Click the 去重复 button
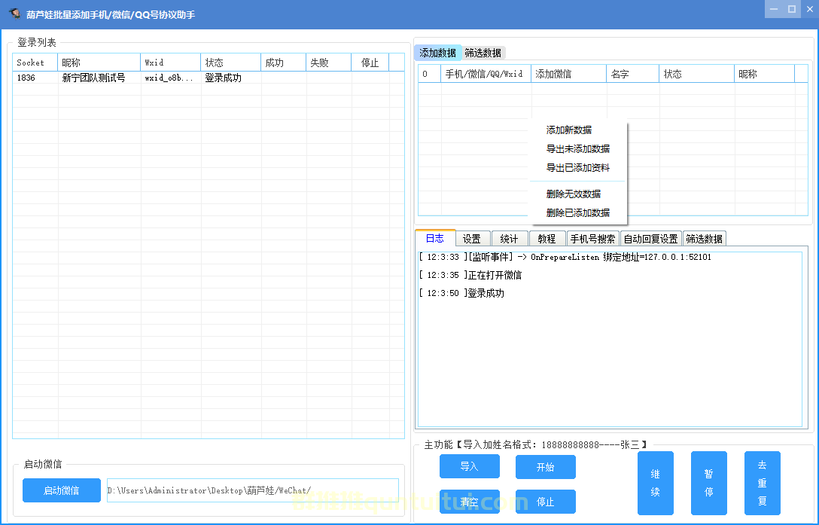819x525 pixels. [x=762, y=483]
